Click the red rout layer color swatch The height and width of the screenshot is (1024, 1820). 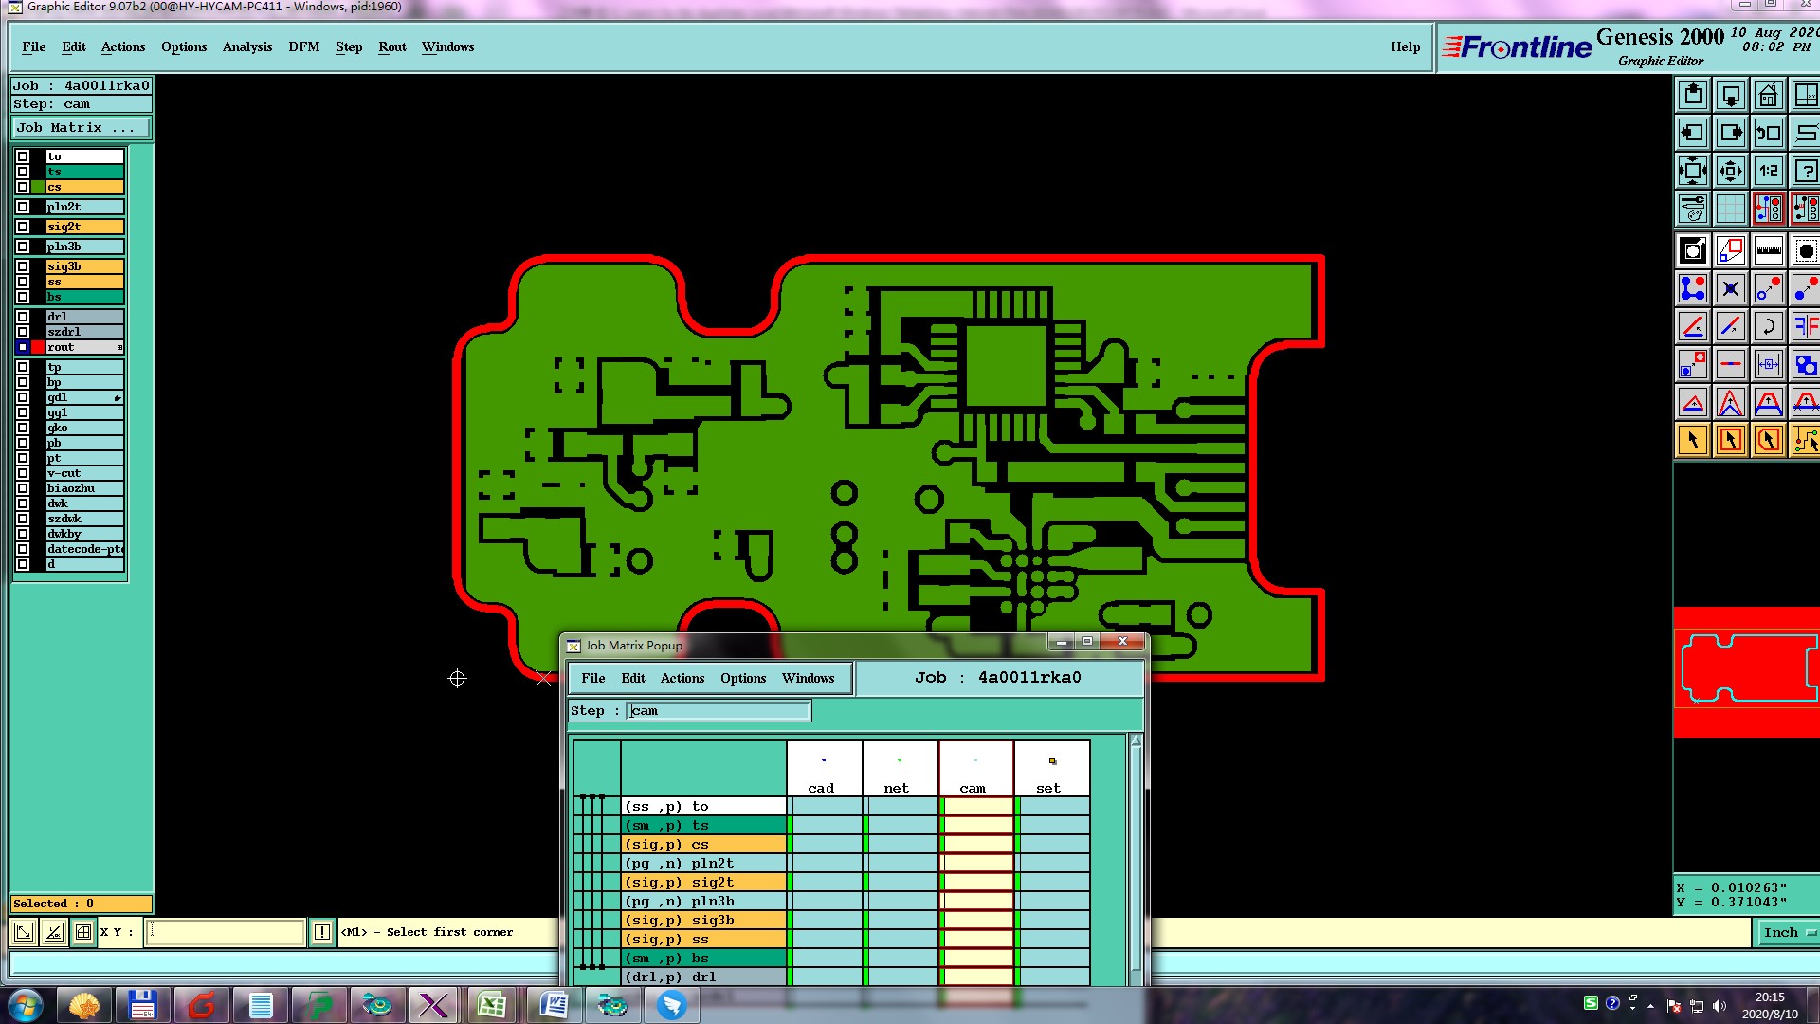(38, 347)
